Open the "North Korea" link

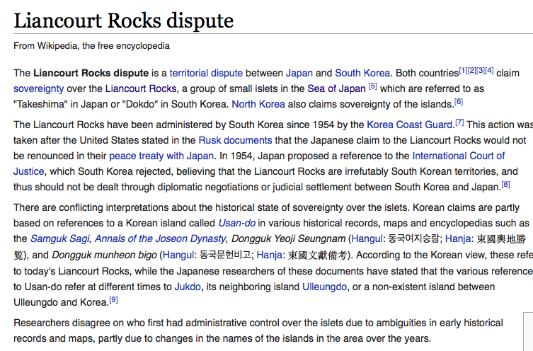coord(253,104)
